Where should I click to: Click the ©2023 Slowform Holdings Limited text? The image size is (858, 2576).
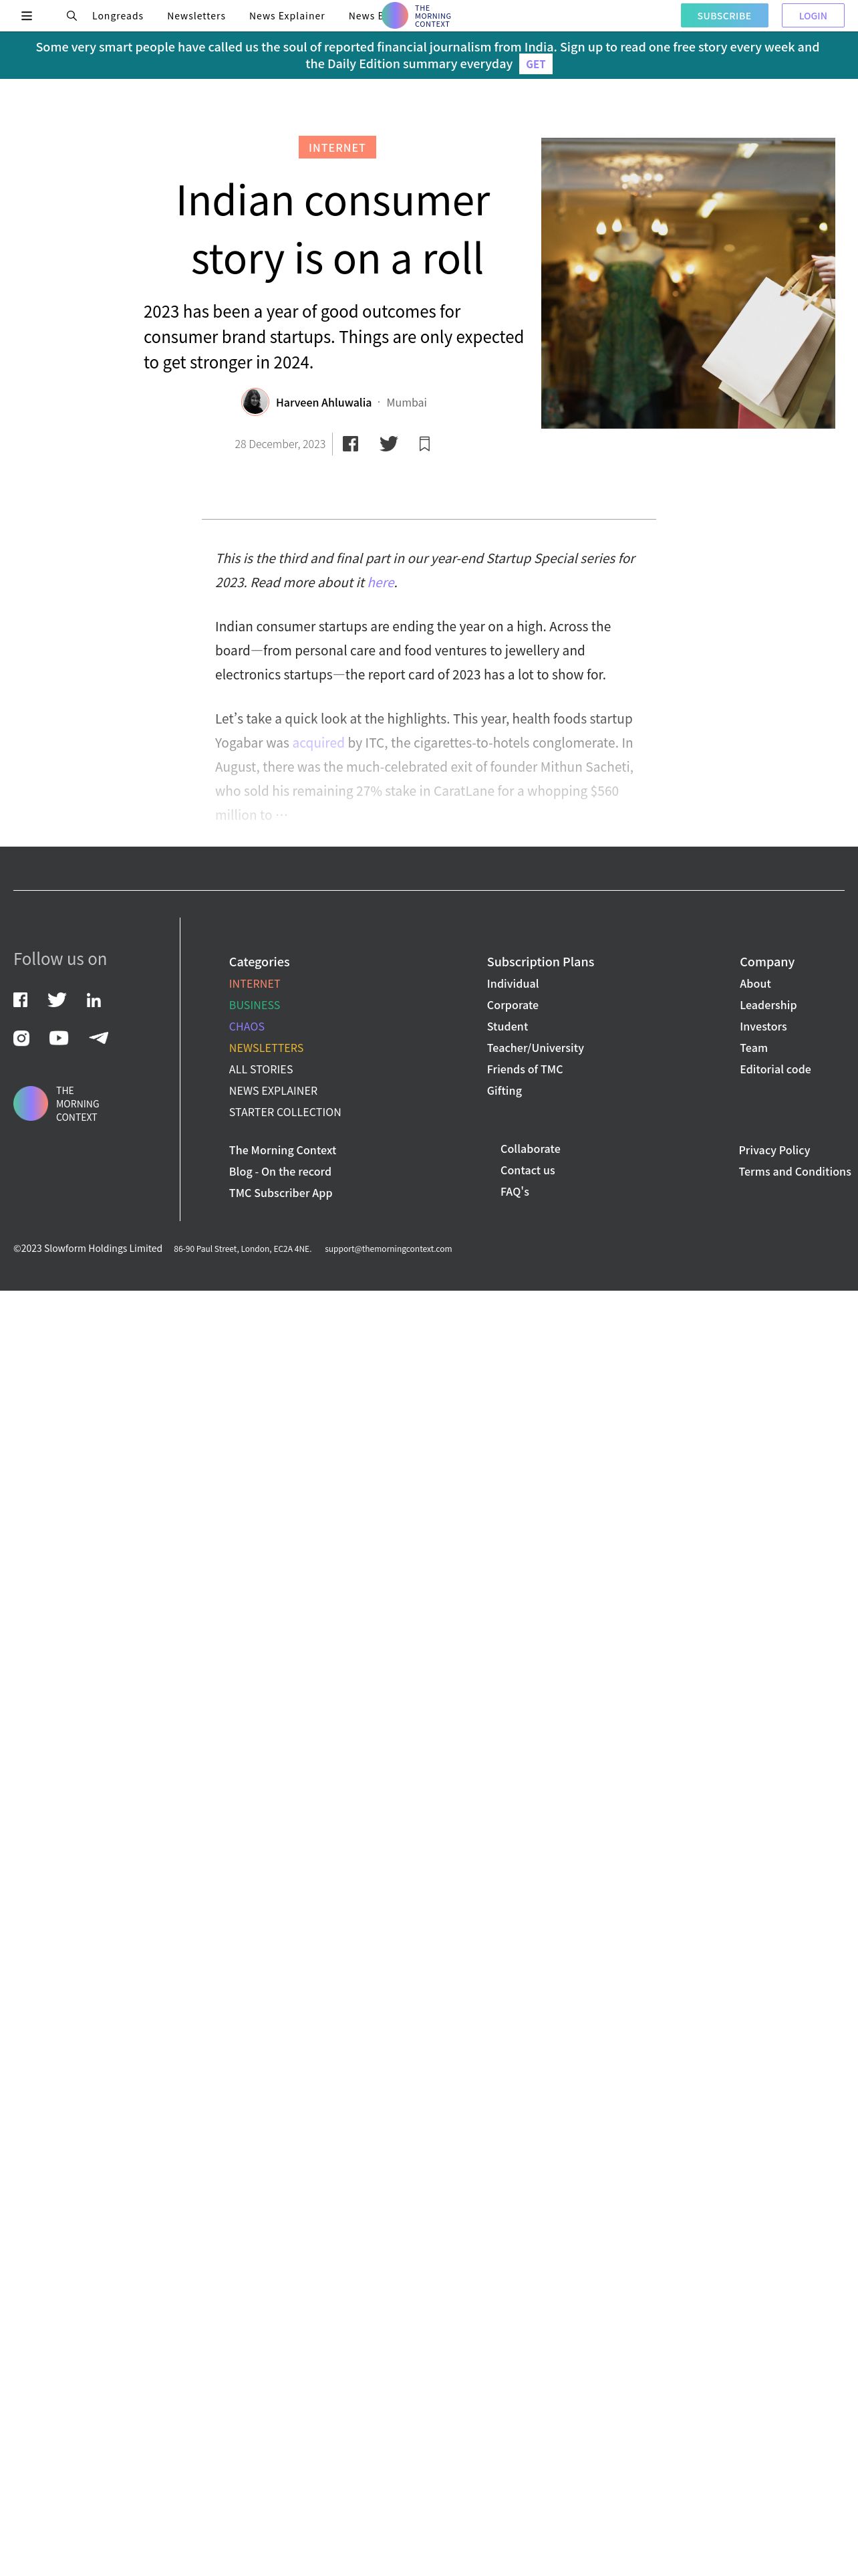(x=88, y=1248)
